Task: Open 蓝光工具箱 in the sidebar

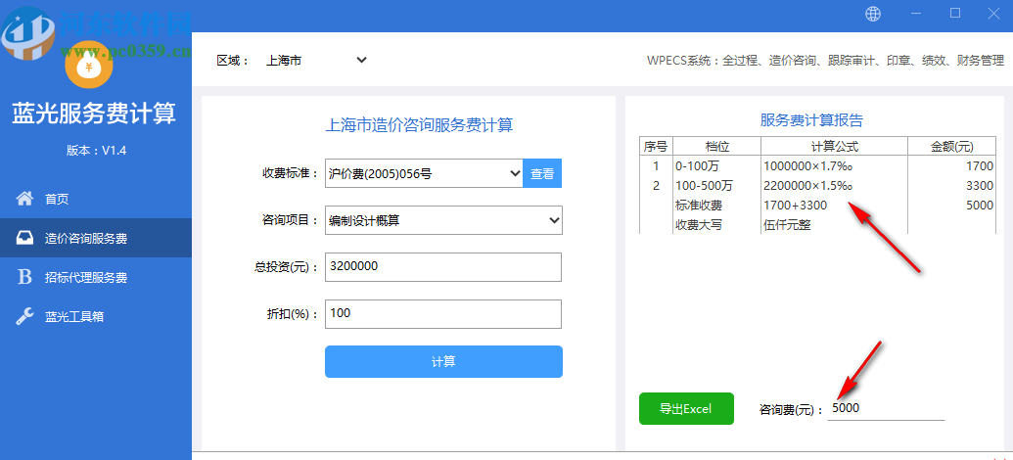Action: 96,316
